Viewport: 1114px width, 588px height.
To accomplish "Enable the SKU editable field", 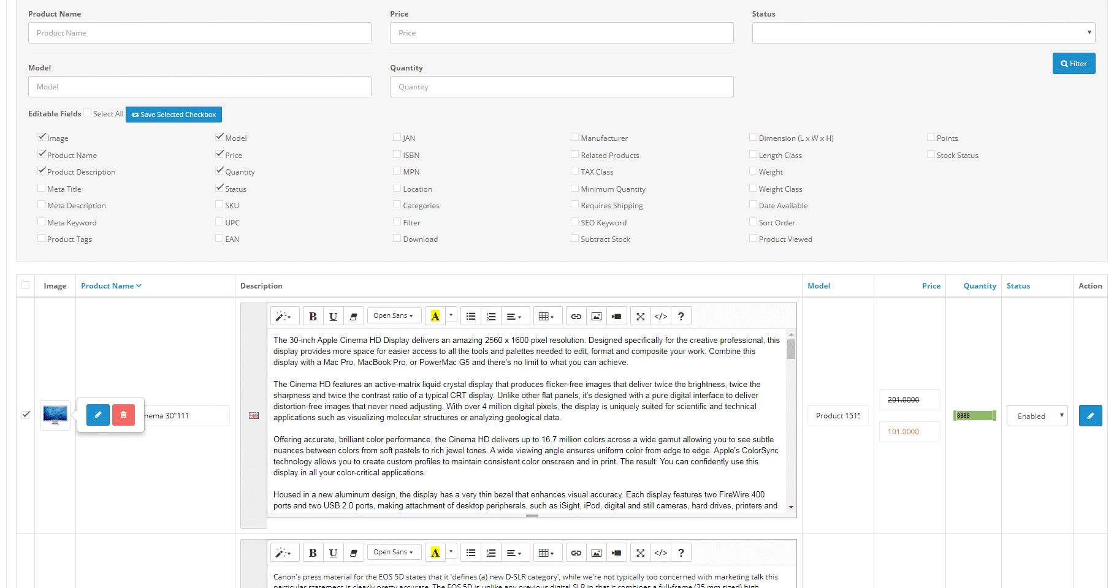I will click(219, 205).
